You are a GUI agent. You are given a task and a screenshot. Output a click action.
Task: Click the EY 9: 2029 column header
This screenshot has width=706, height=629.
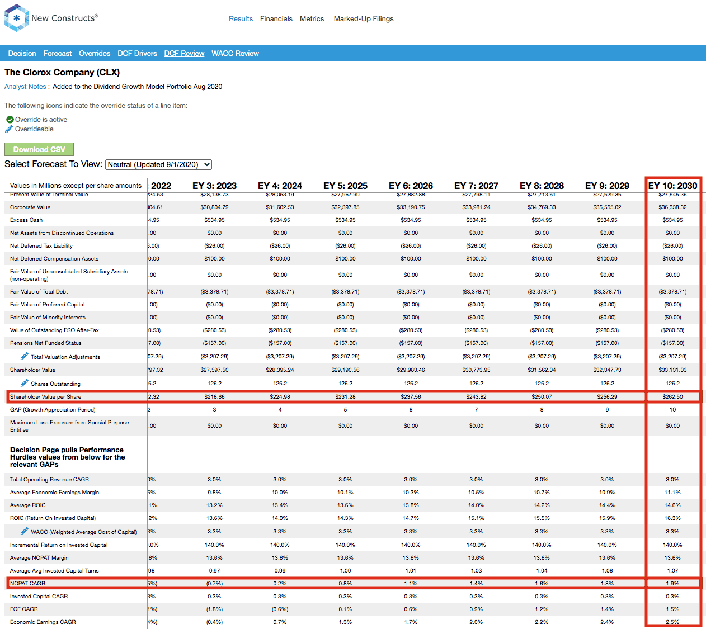click(607, 186)
